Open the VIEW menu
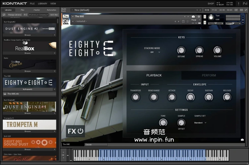 pos(53,4)
